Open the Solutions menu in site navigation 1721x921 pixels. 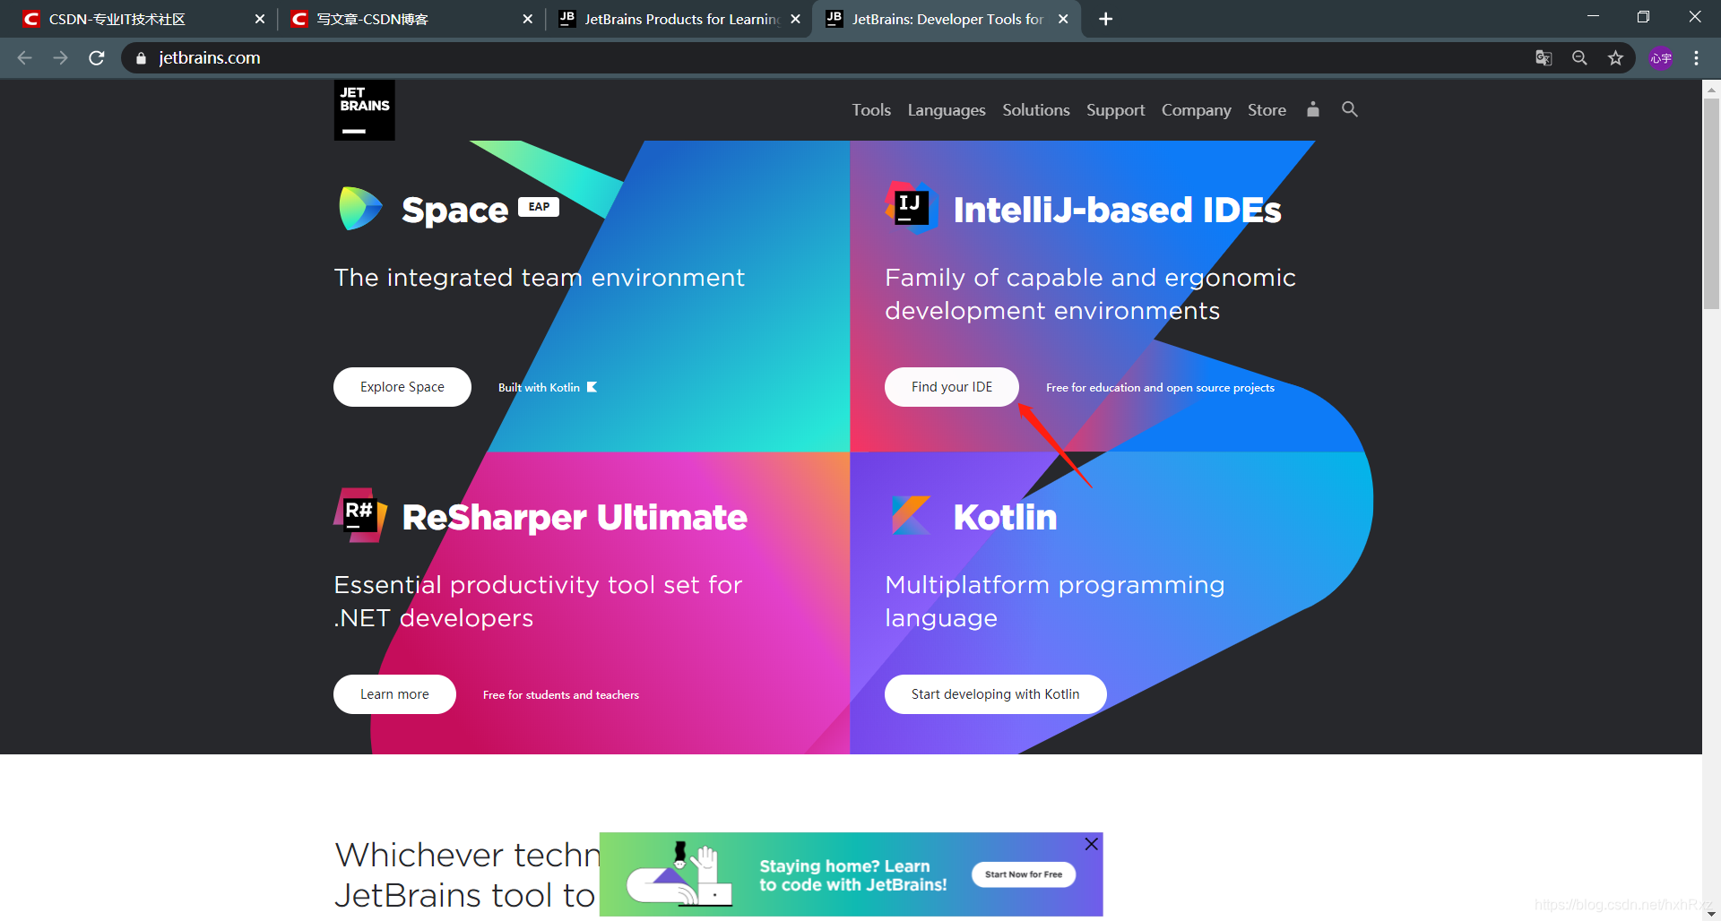click(x=1036, y=110)
